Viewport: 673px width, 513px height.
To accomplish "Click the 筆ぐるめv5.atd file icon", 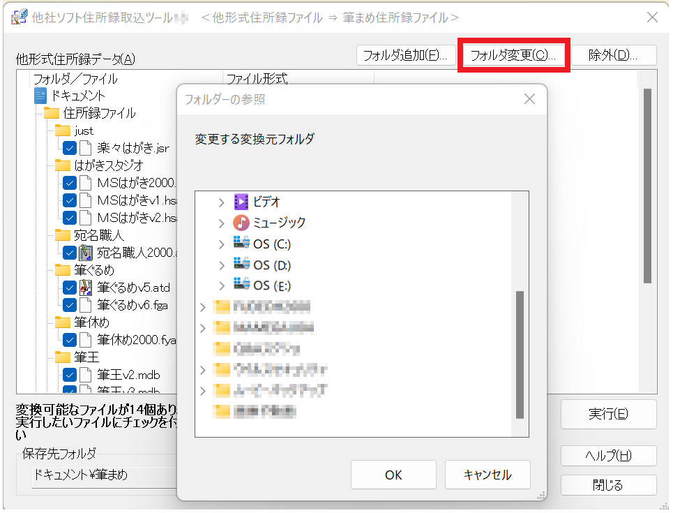I will pos(86,288).
